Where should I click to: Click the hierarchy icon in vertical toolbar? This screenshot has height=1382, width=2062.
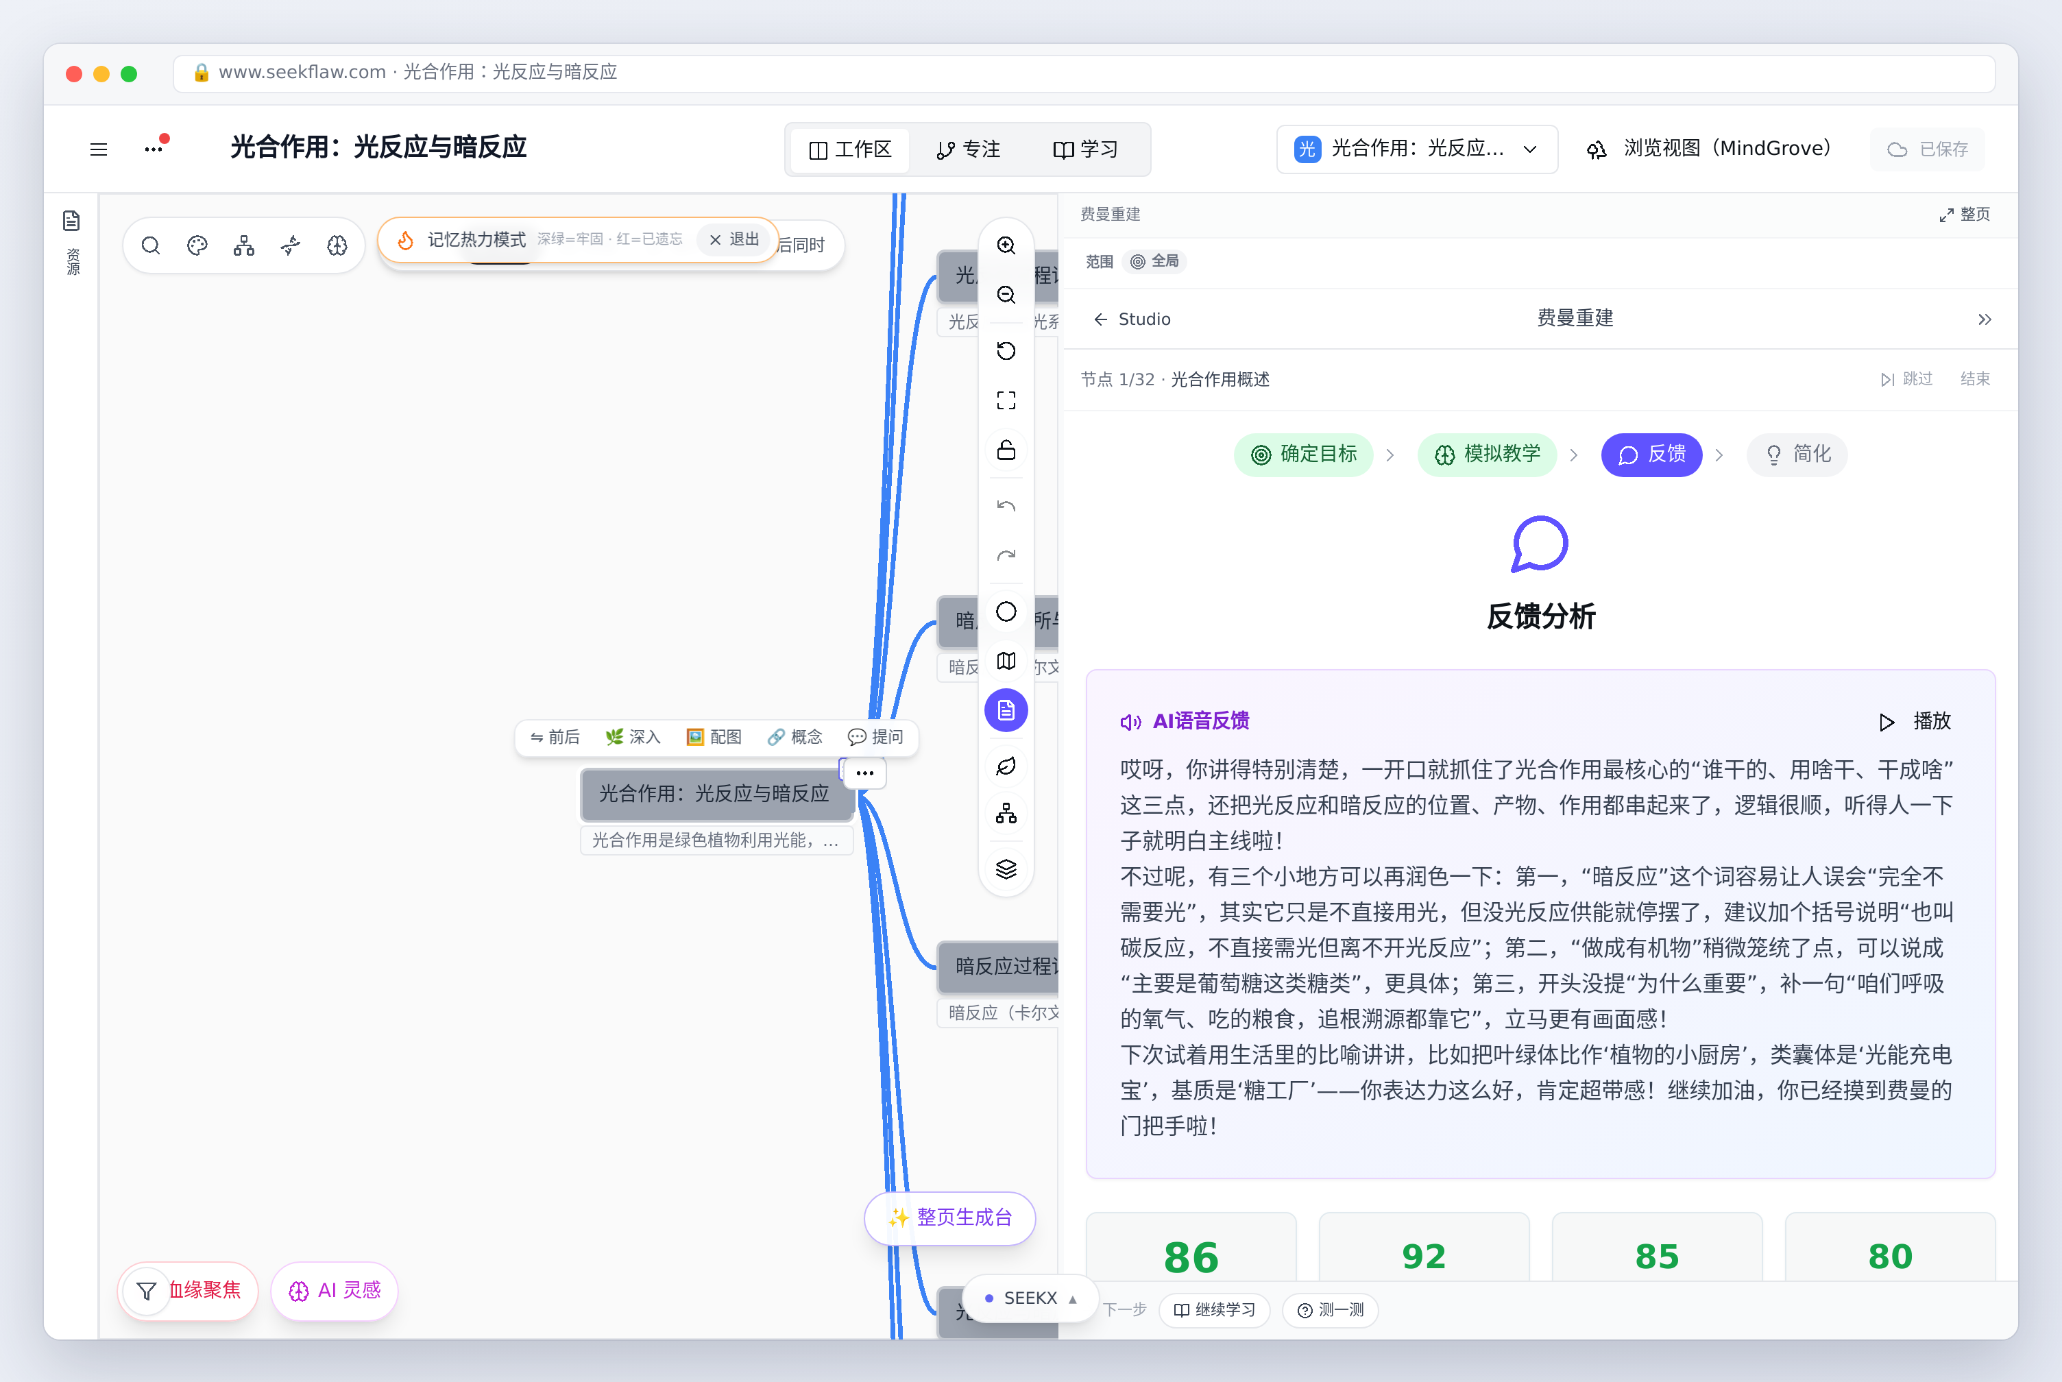coord(1006,814)
